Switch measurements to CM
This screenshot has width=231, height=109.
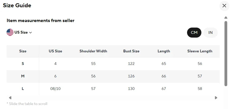[194, 33]
